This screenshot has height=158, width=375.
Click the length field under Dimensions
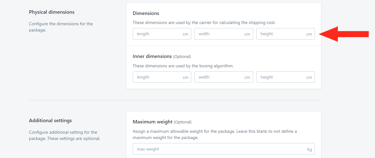pyautogui.click(x=162, y=34)
